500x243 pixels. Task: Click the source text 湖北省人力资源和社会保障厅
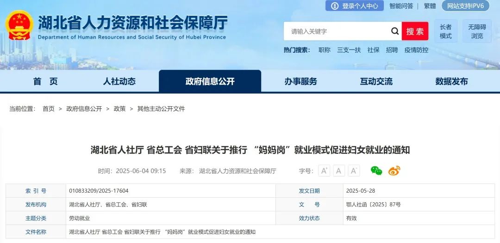click(x=237, y=171)
